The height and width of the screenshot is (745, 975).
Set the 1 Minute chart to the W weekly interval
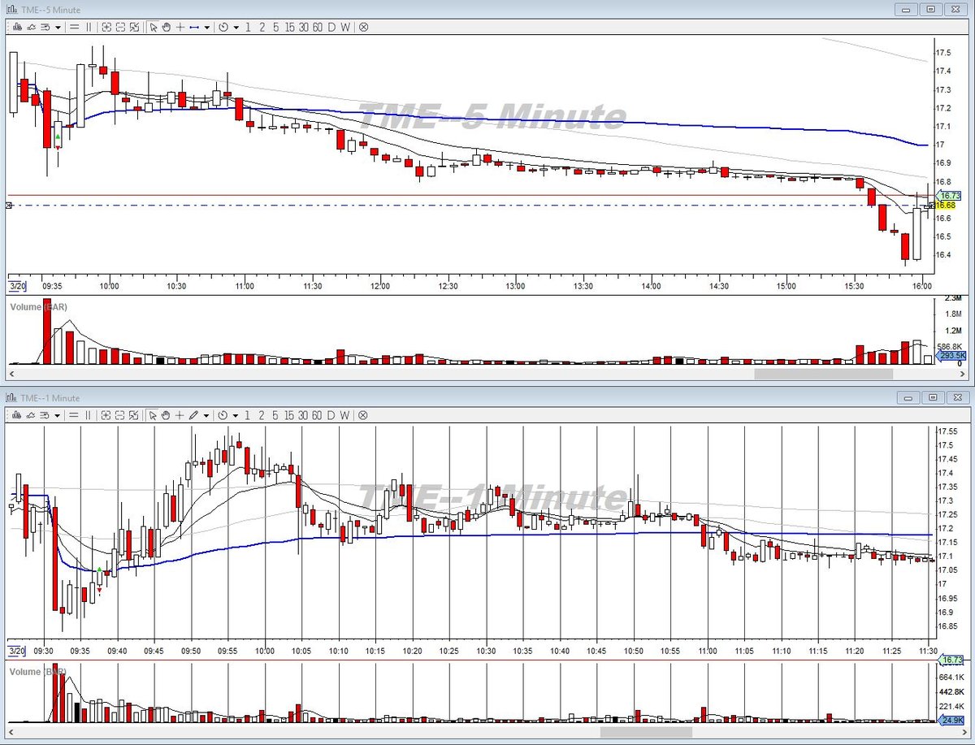pos(345,415)
